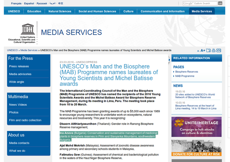Open Communication and Information tab
Image resolution: width=230 pixels, height=162 pixels.
click(x=162, y=11)
